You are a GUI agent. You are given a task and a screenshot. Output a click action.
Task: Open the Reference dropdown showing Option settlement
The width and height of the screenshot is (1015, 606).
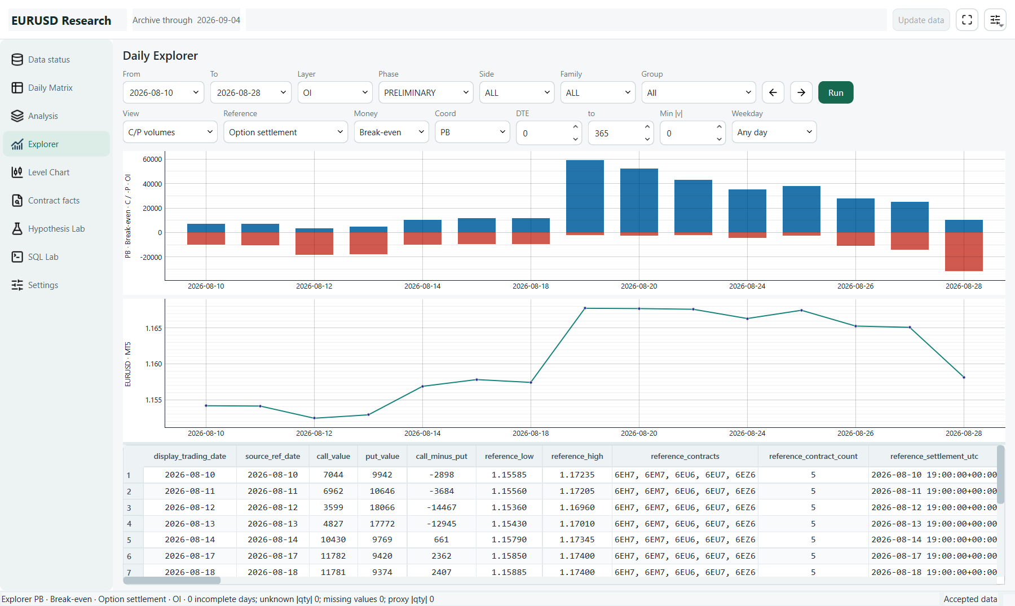pyautogui.click(x=286, y=132)
